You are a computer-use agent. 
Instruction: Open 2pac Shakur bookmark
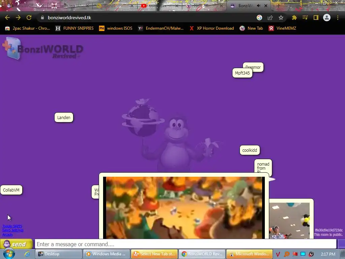tap(28, 28)
